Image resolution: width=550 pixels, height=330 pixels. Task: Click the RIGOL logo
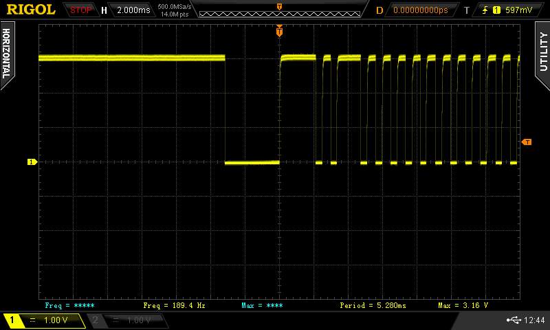(31, 10)
